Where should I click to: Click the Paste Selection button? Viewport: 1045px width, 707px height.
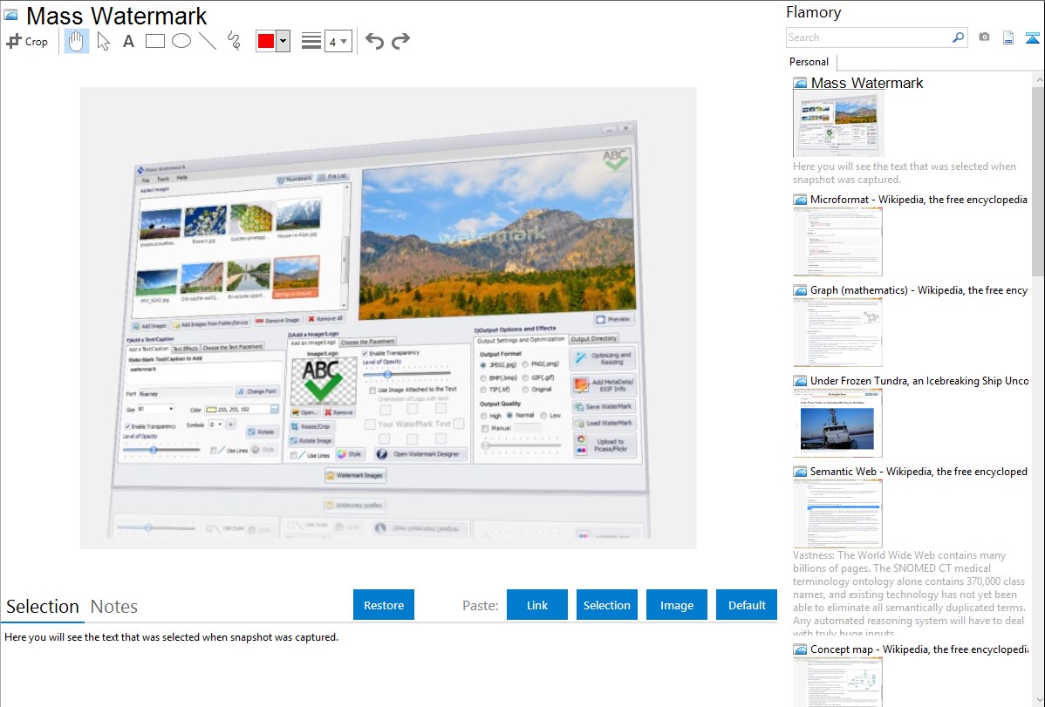607,605
